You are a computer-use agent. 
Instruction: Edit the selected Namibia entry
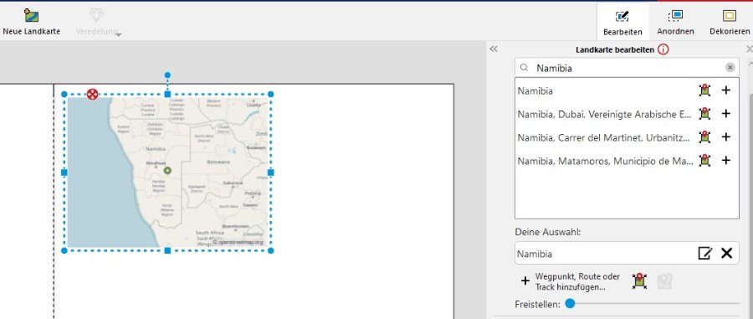(x=705, y=253)
